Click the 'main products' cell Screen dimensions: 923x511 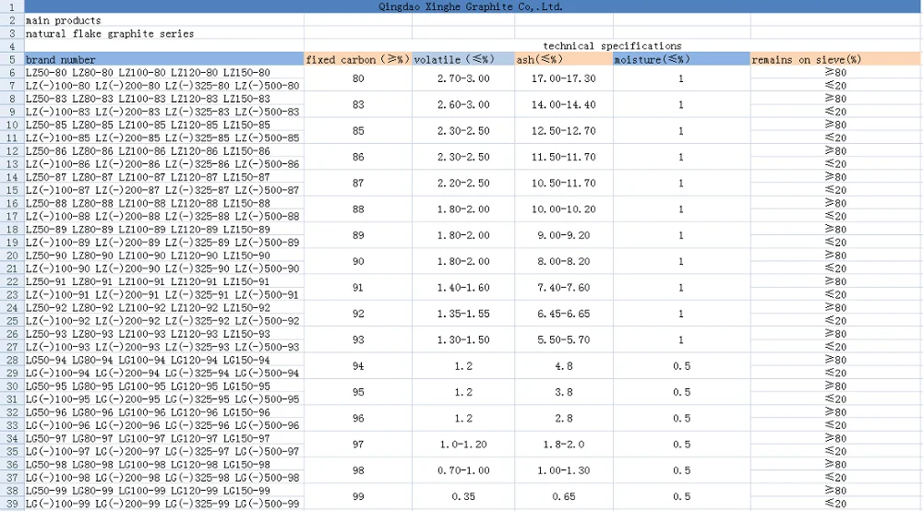click(x=163, y=20)
